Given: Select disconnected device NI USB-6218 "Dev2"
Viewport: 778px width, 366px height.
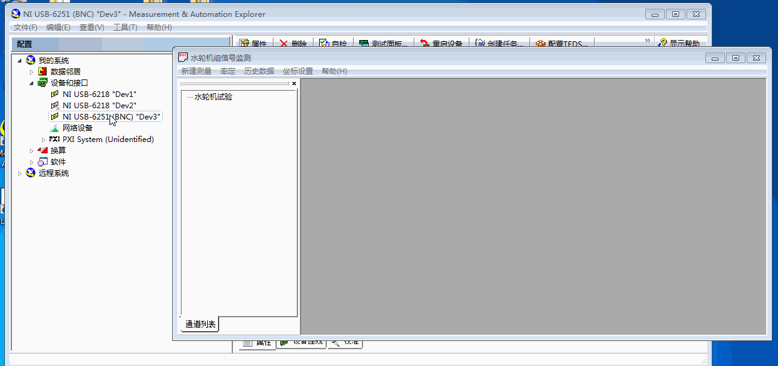Looking at the screenshot, I should click(x=100, y=106).
